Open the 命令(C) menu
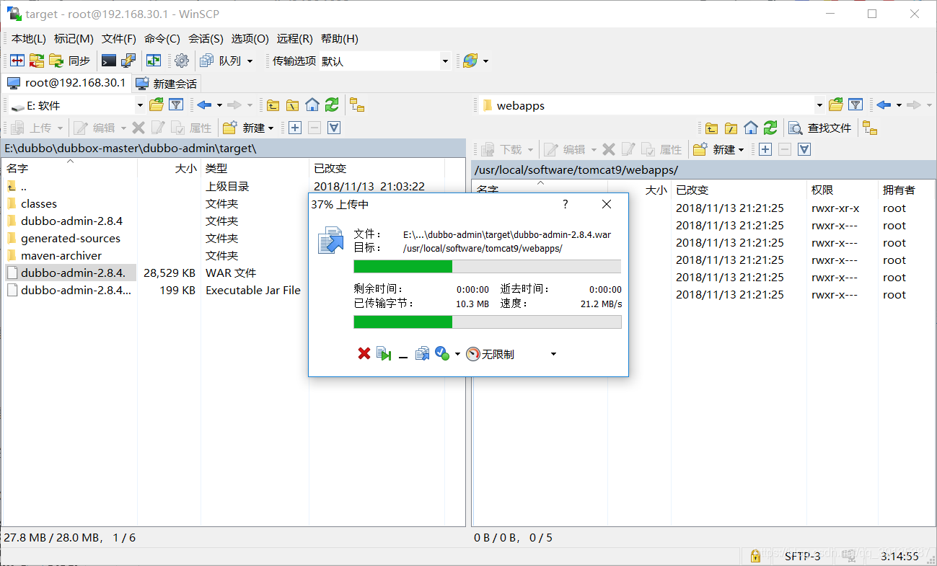This screenshot has height=566, width=937. pos(162,39)
